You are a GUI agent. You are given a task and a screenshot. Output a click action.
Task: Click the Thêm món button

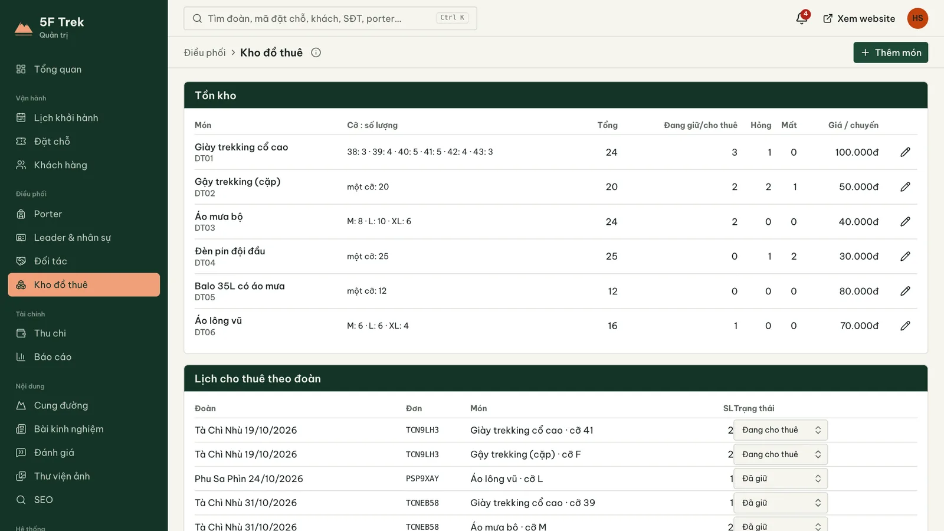891,53
